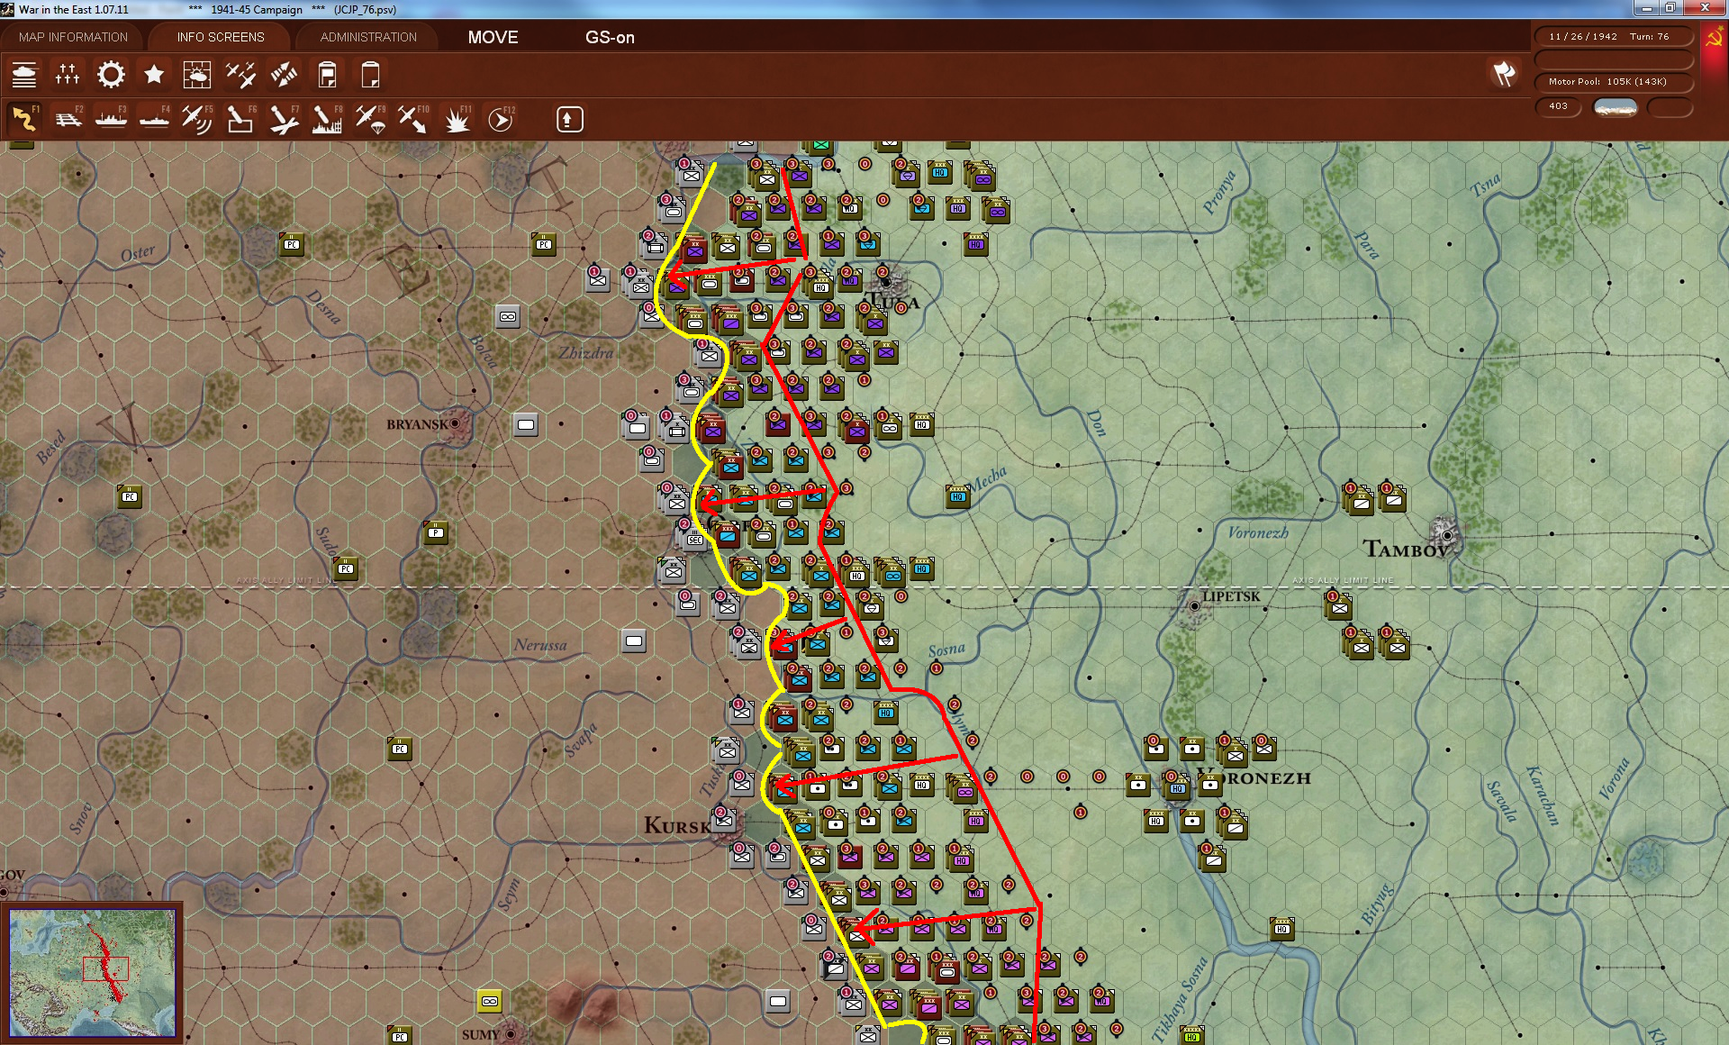The image size is (1729, 1045).
Task: Select the Bryansk city hex
Action: coord(456,423)
